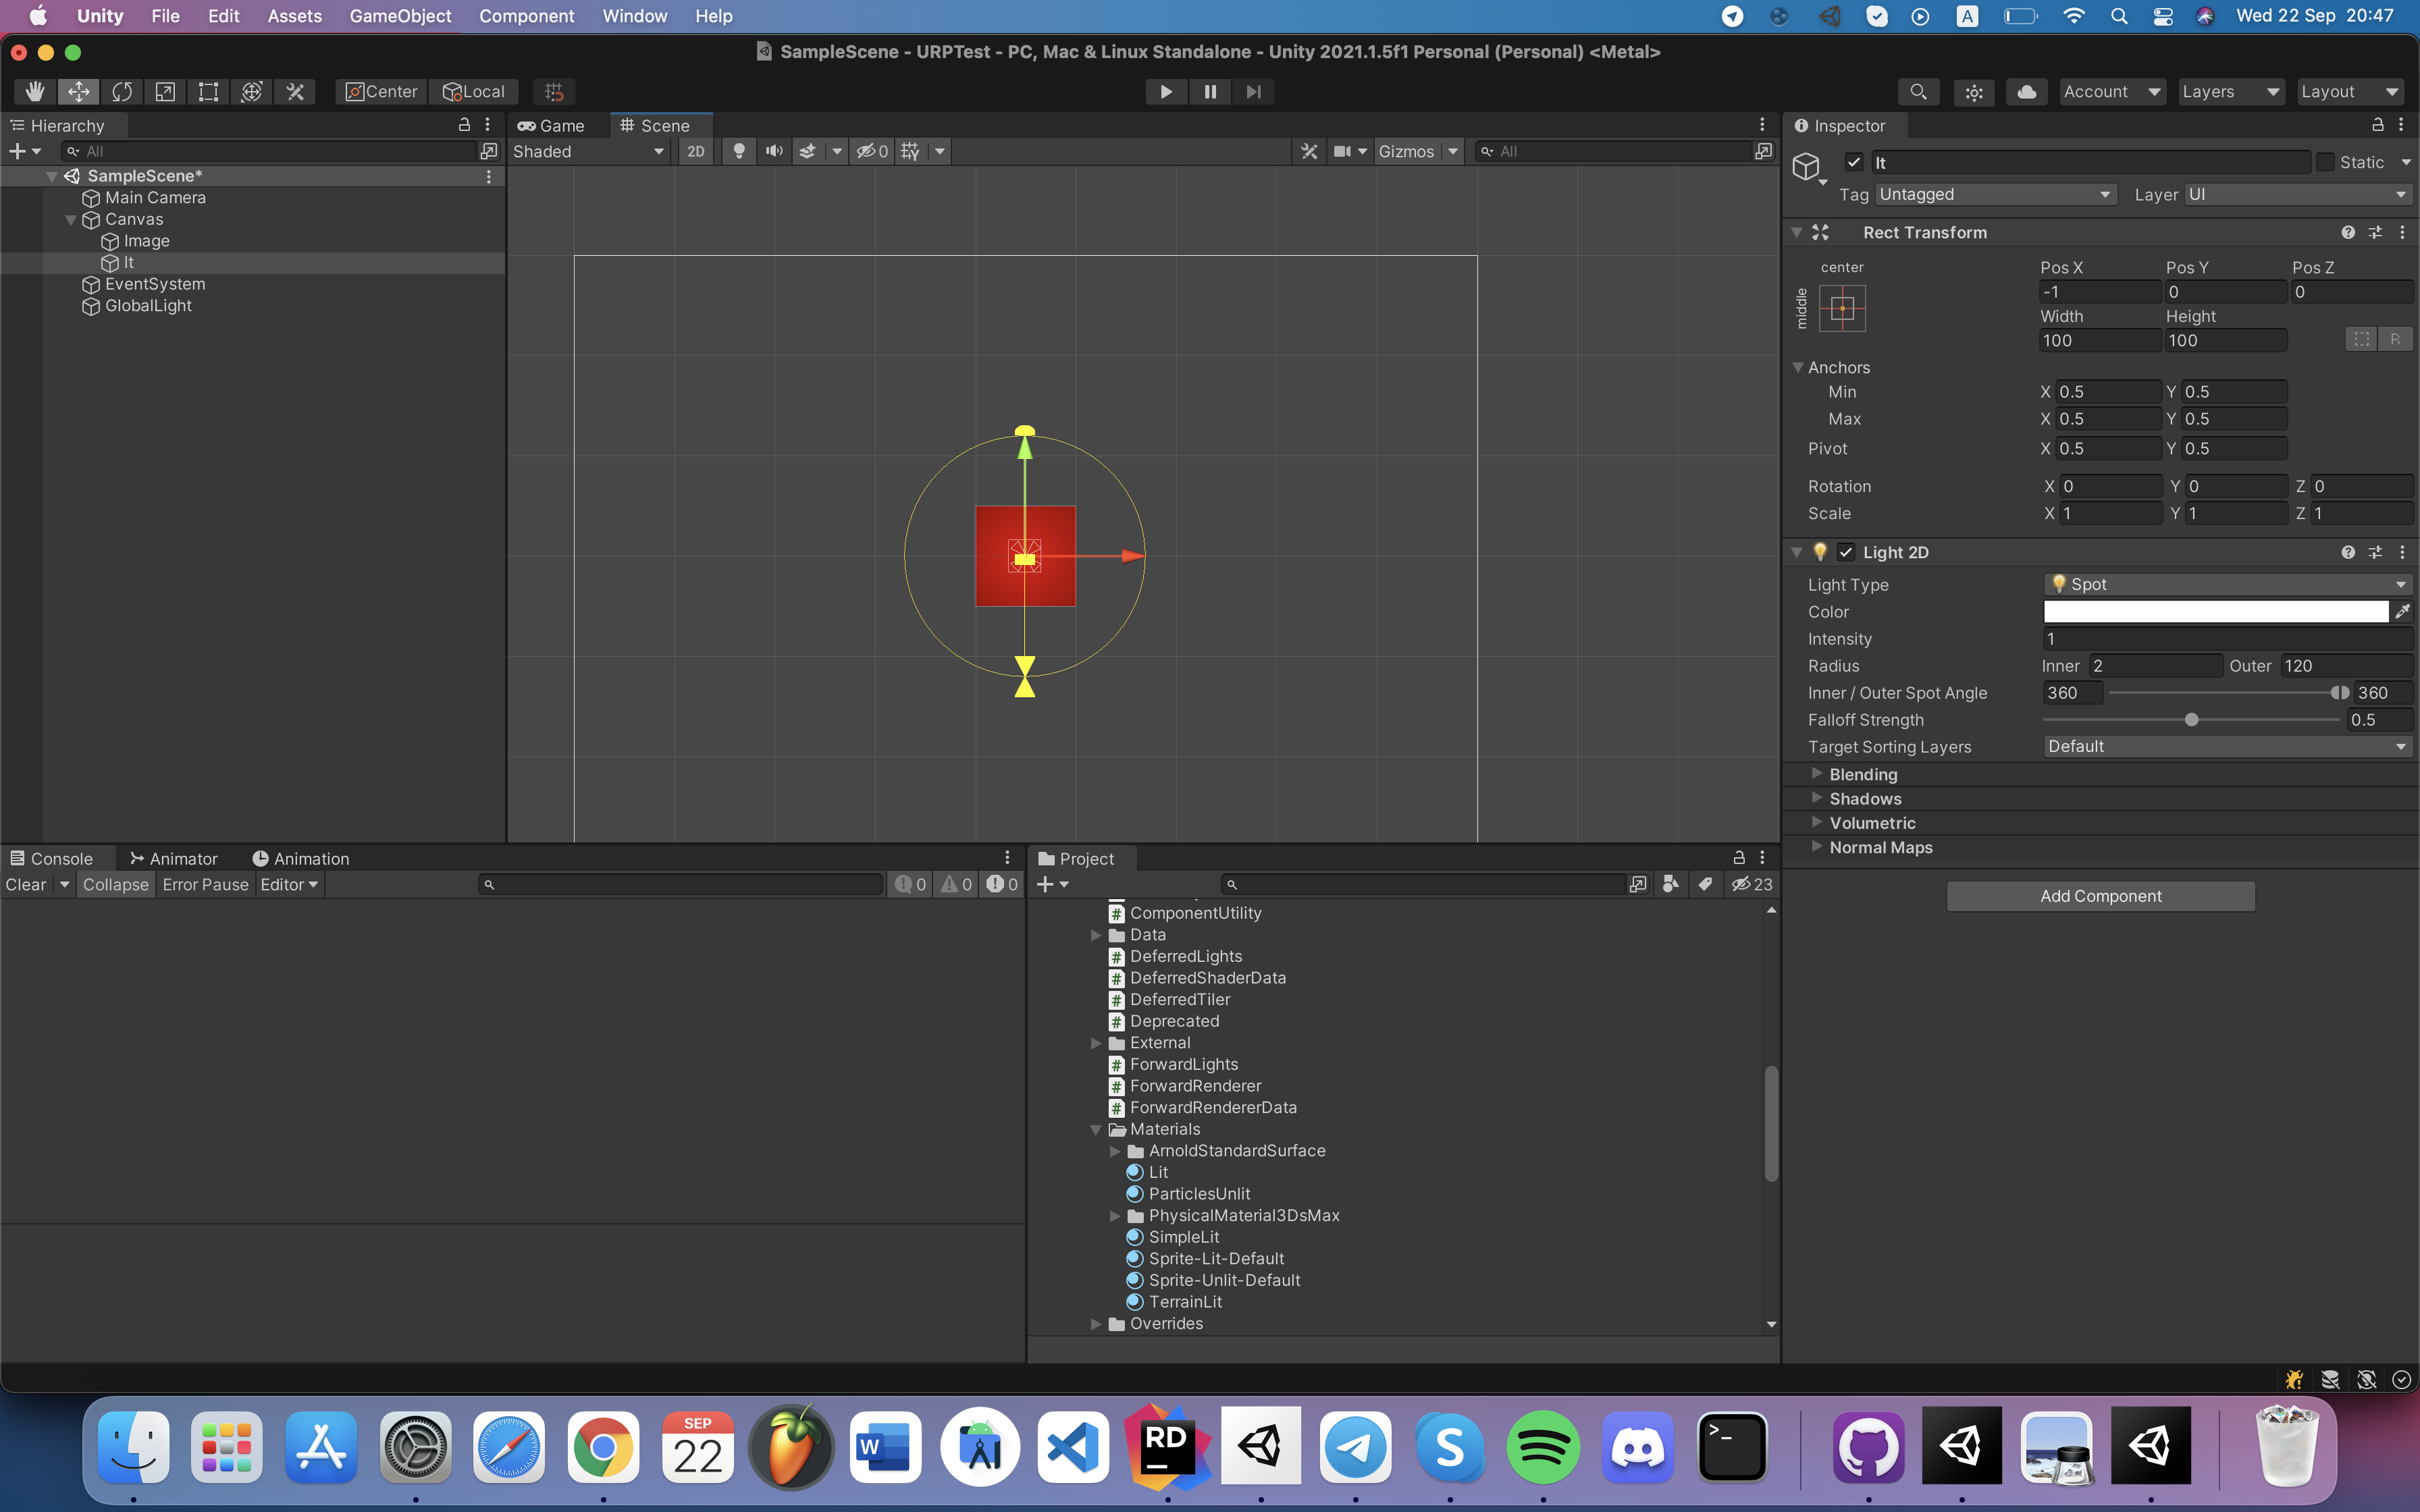Open Spotlight search in menu bar
The width and height of the screenshot is (2420, 1512).
click(x=2118, y=16)
